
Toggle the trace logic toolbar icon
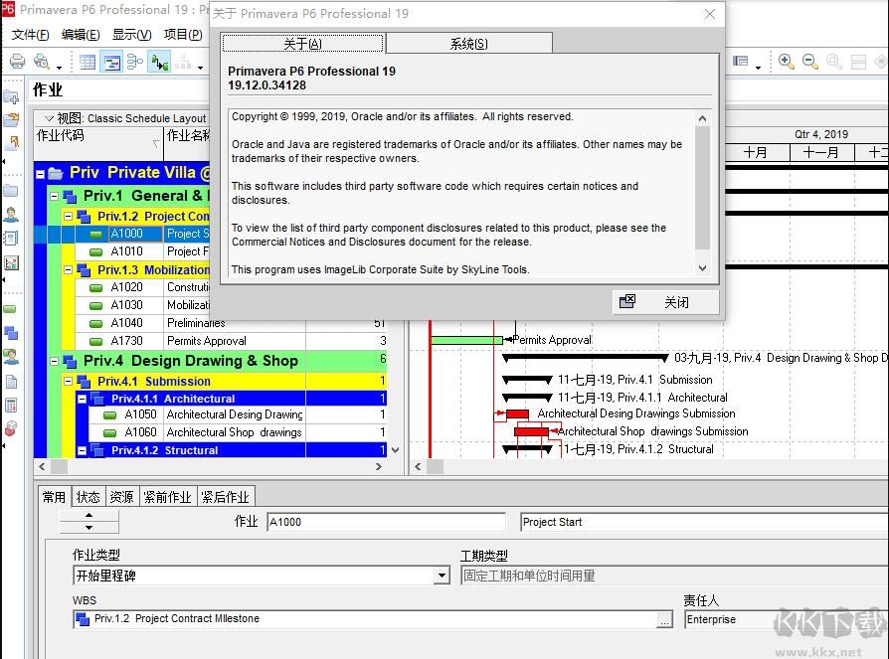tap(159, 62)
